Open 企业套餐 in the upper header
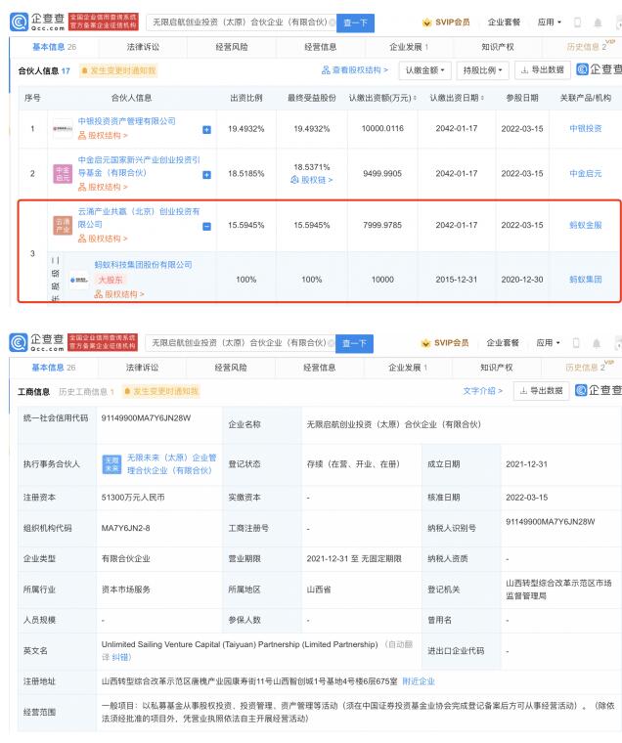This screenshot has height=743, width=622. pos(504,22)
